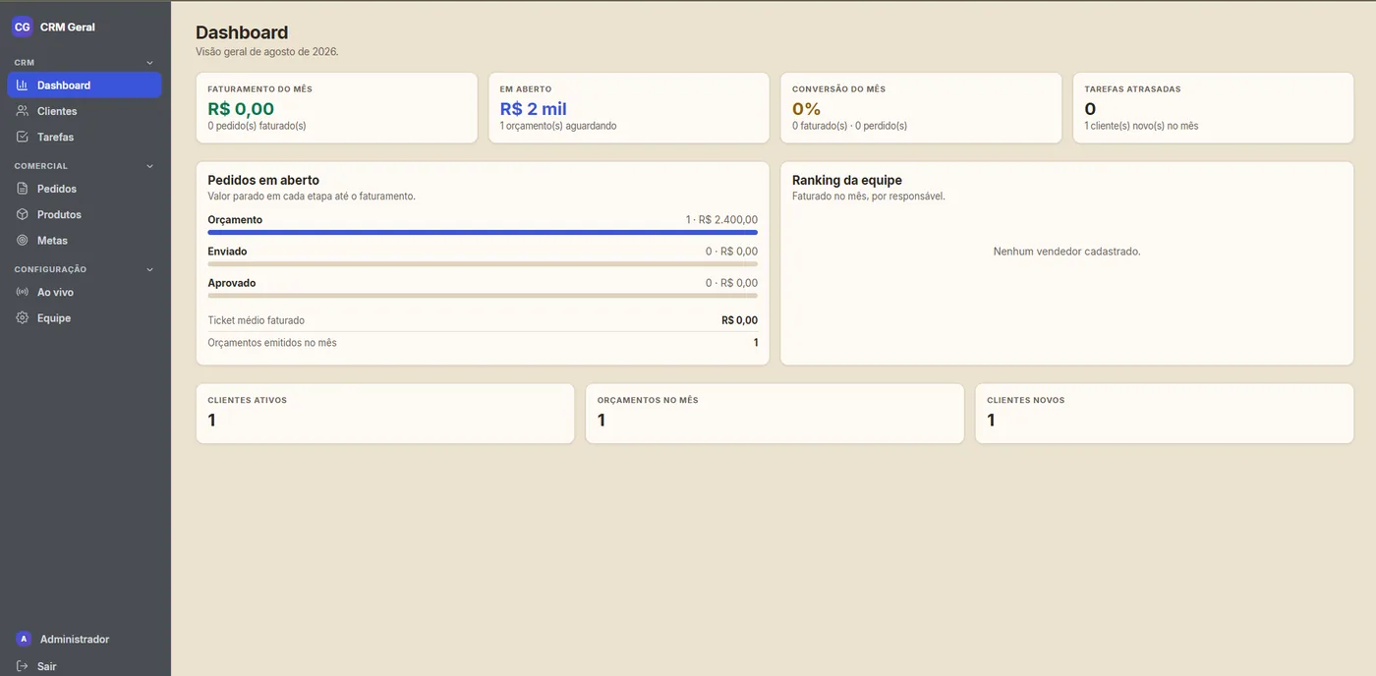Click 'Ticket médio faturado' row label
1376x676 pixels.
(x=257, y=320)
